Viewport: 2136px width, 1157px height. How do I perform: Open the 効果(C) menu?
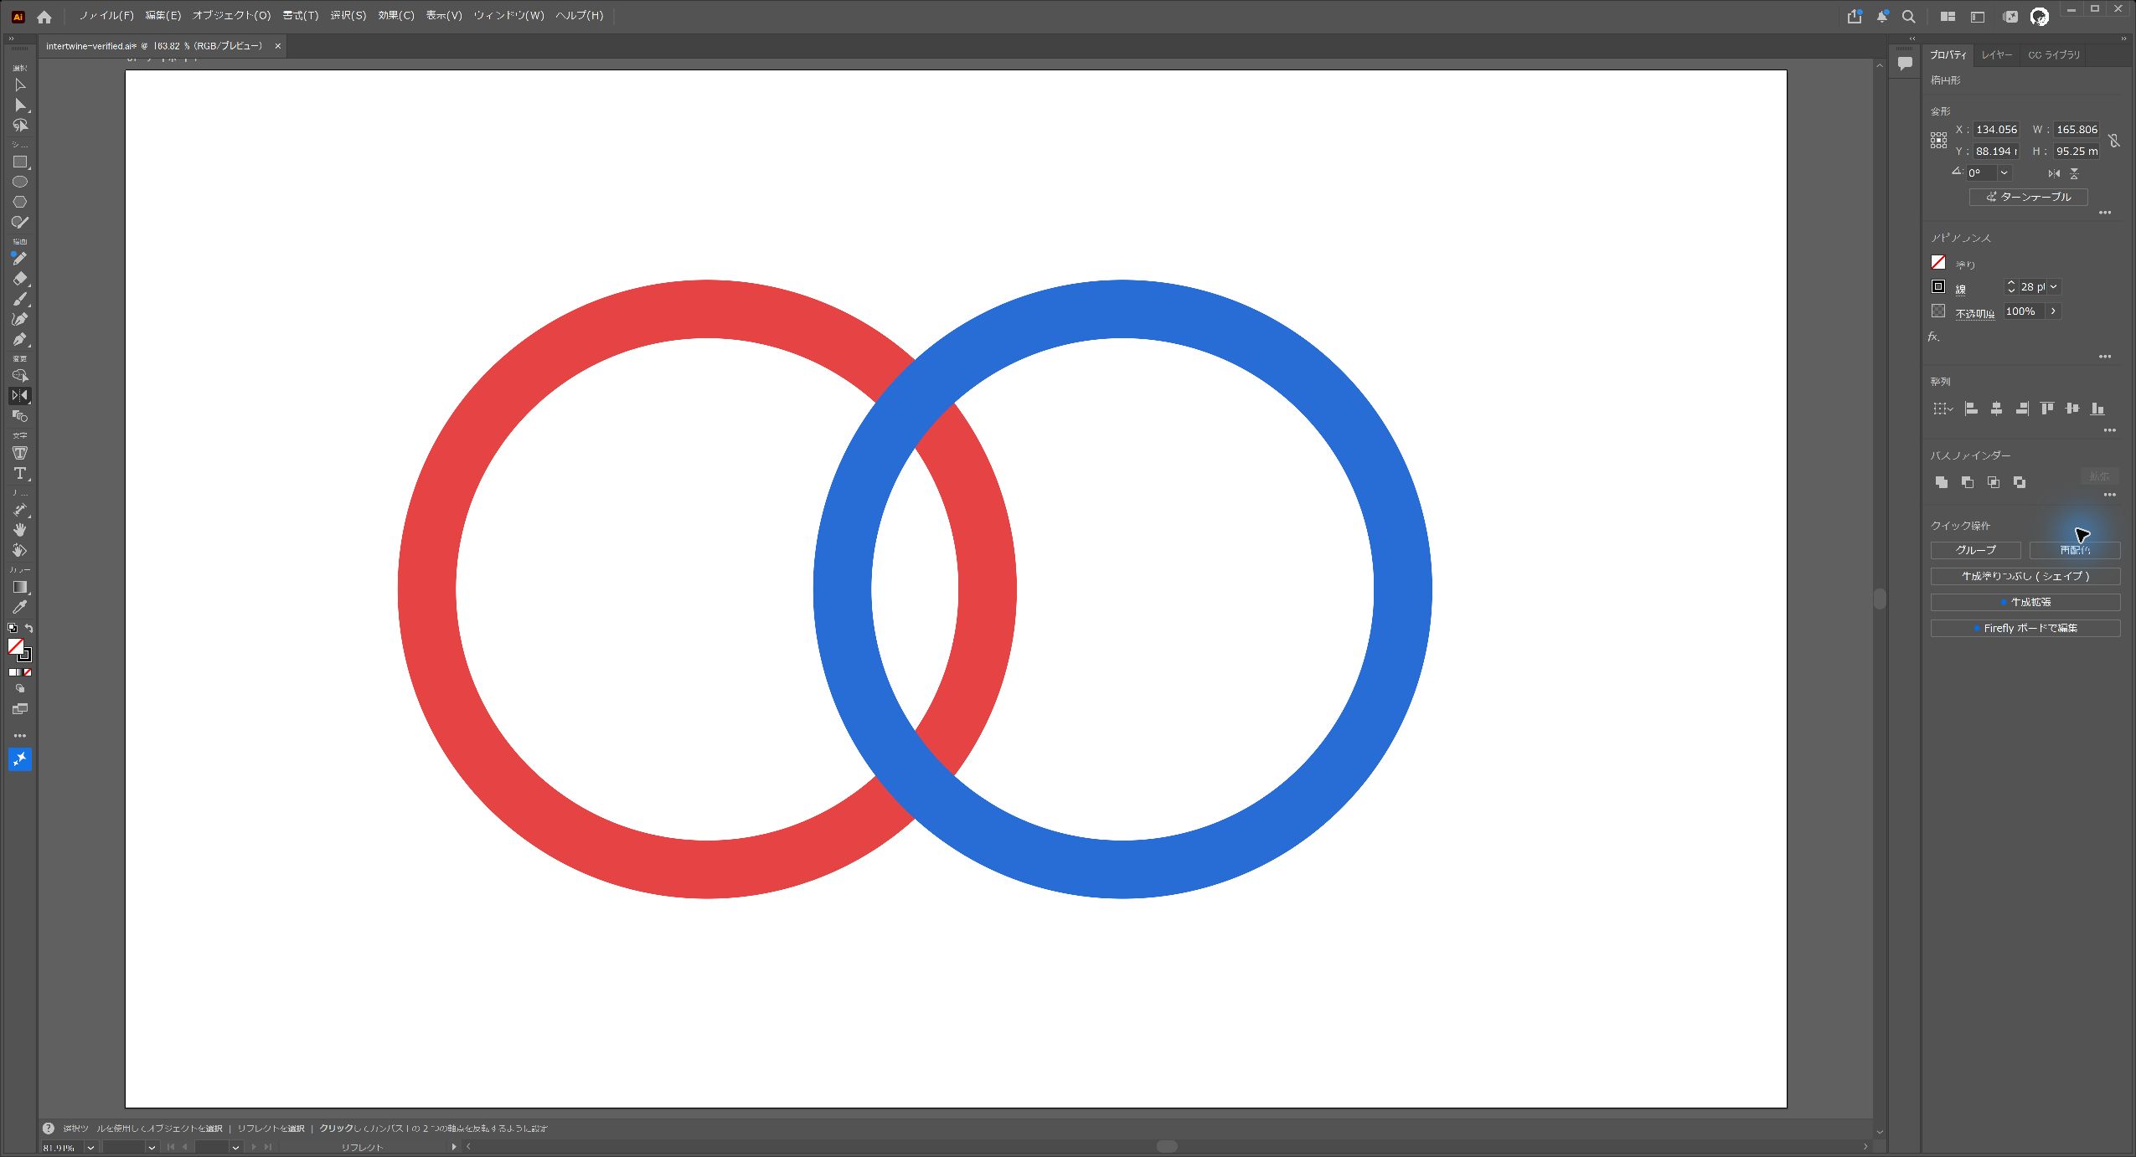tap(396, 16)
